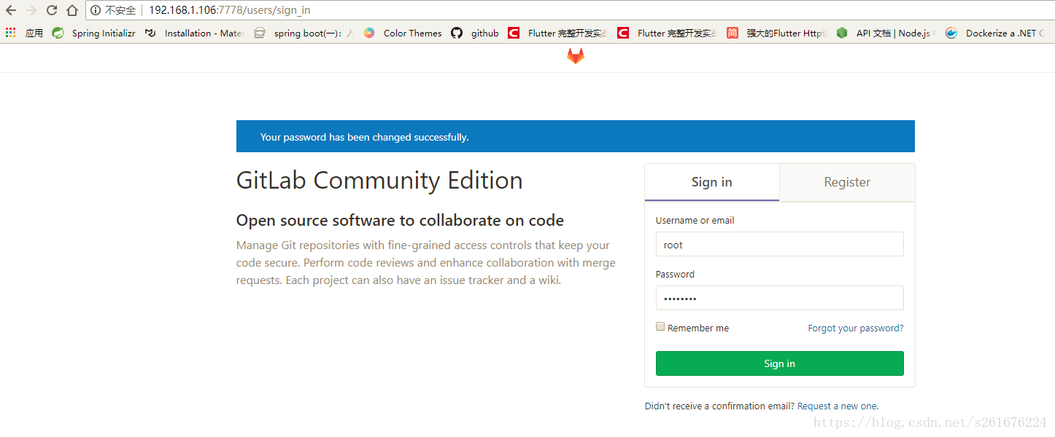
Task: Click GitLab Community Edition heading
Action: [x=379, y=181]
